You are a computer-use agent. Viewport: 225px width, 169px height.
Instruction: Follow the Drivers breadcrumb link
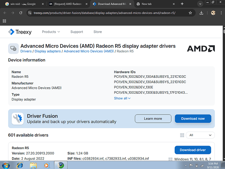point(26,51)
